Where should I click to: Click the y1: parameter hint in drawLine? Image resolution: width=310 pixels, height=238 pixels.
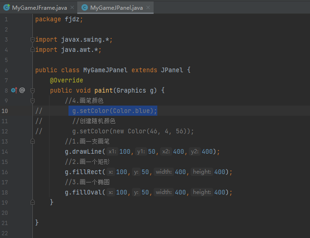click(141, 151)
